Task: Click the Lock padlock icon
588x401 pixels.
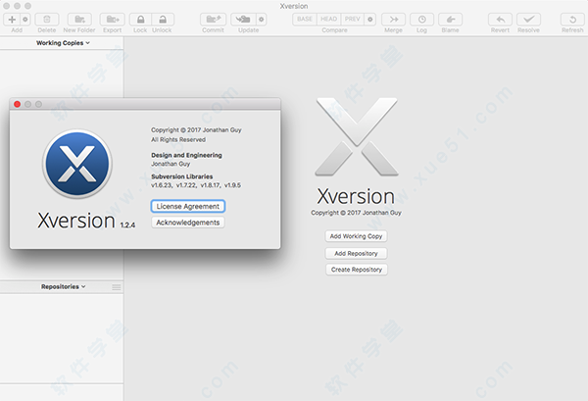Action: [x=140, y=20]
